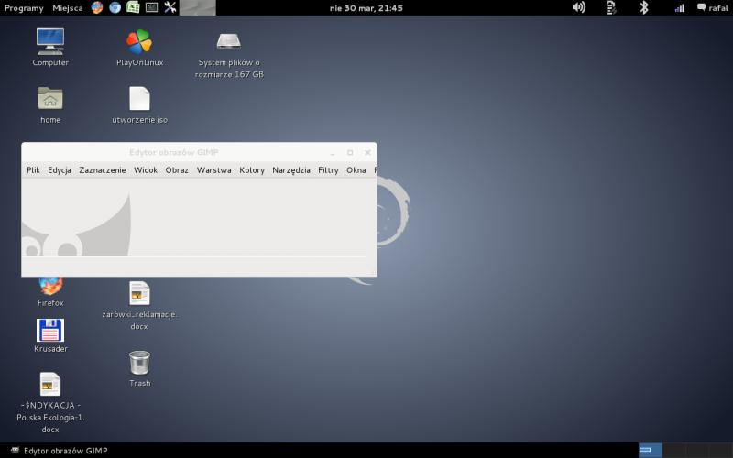Expand the Narzędzia menu
Image resolution: width=733 pixels, height=458 pixels.
pos(291,170)
